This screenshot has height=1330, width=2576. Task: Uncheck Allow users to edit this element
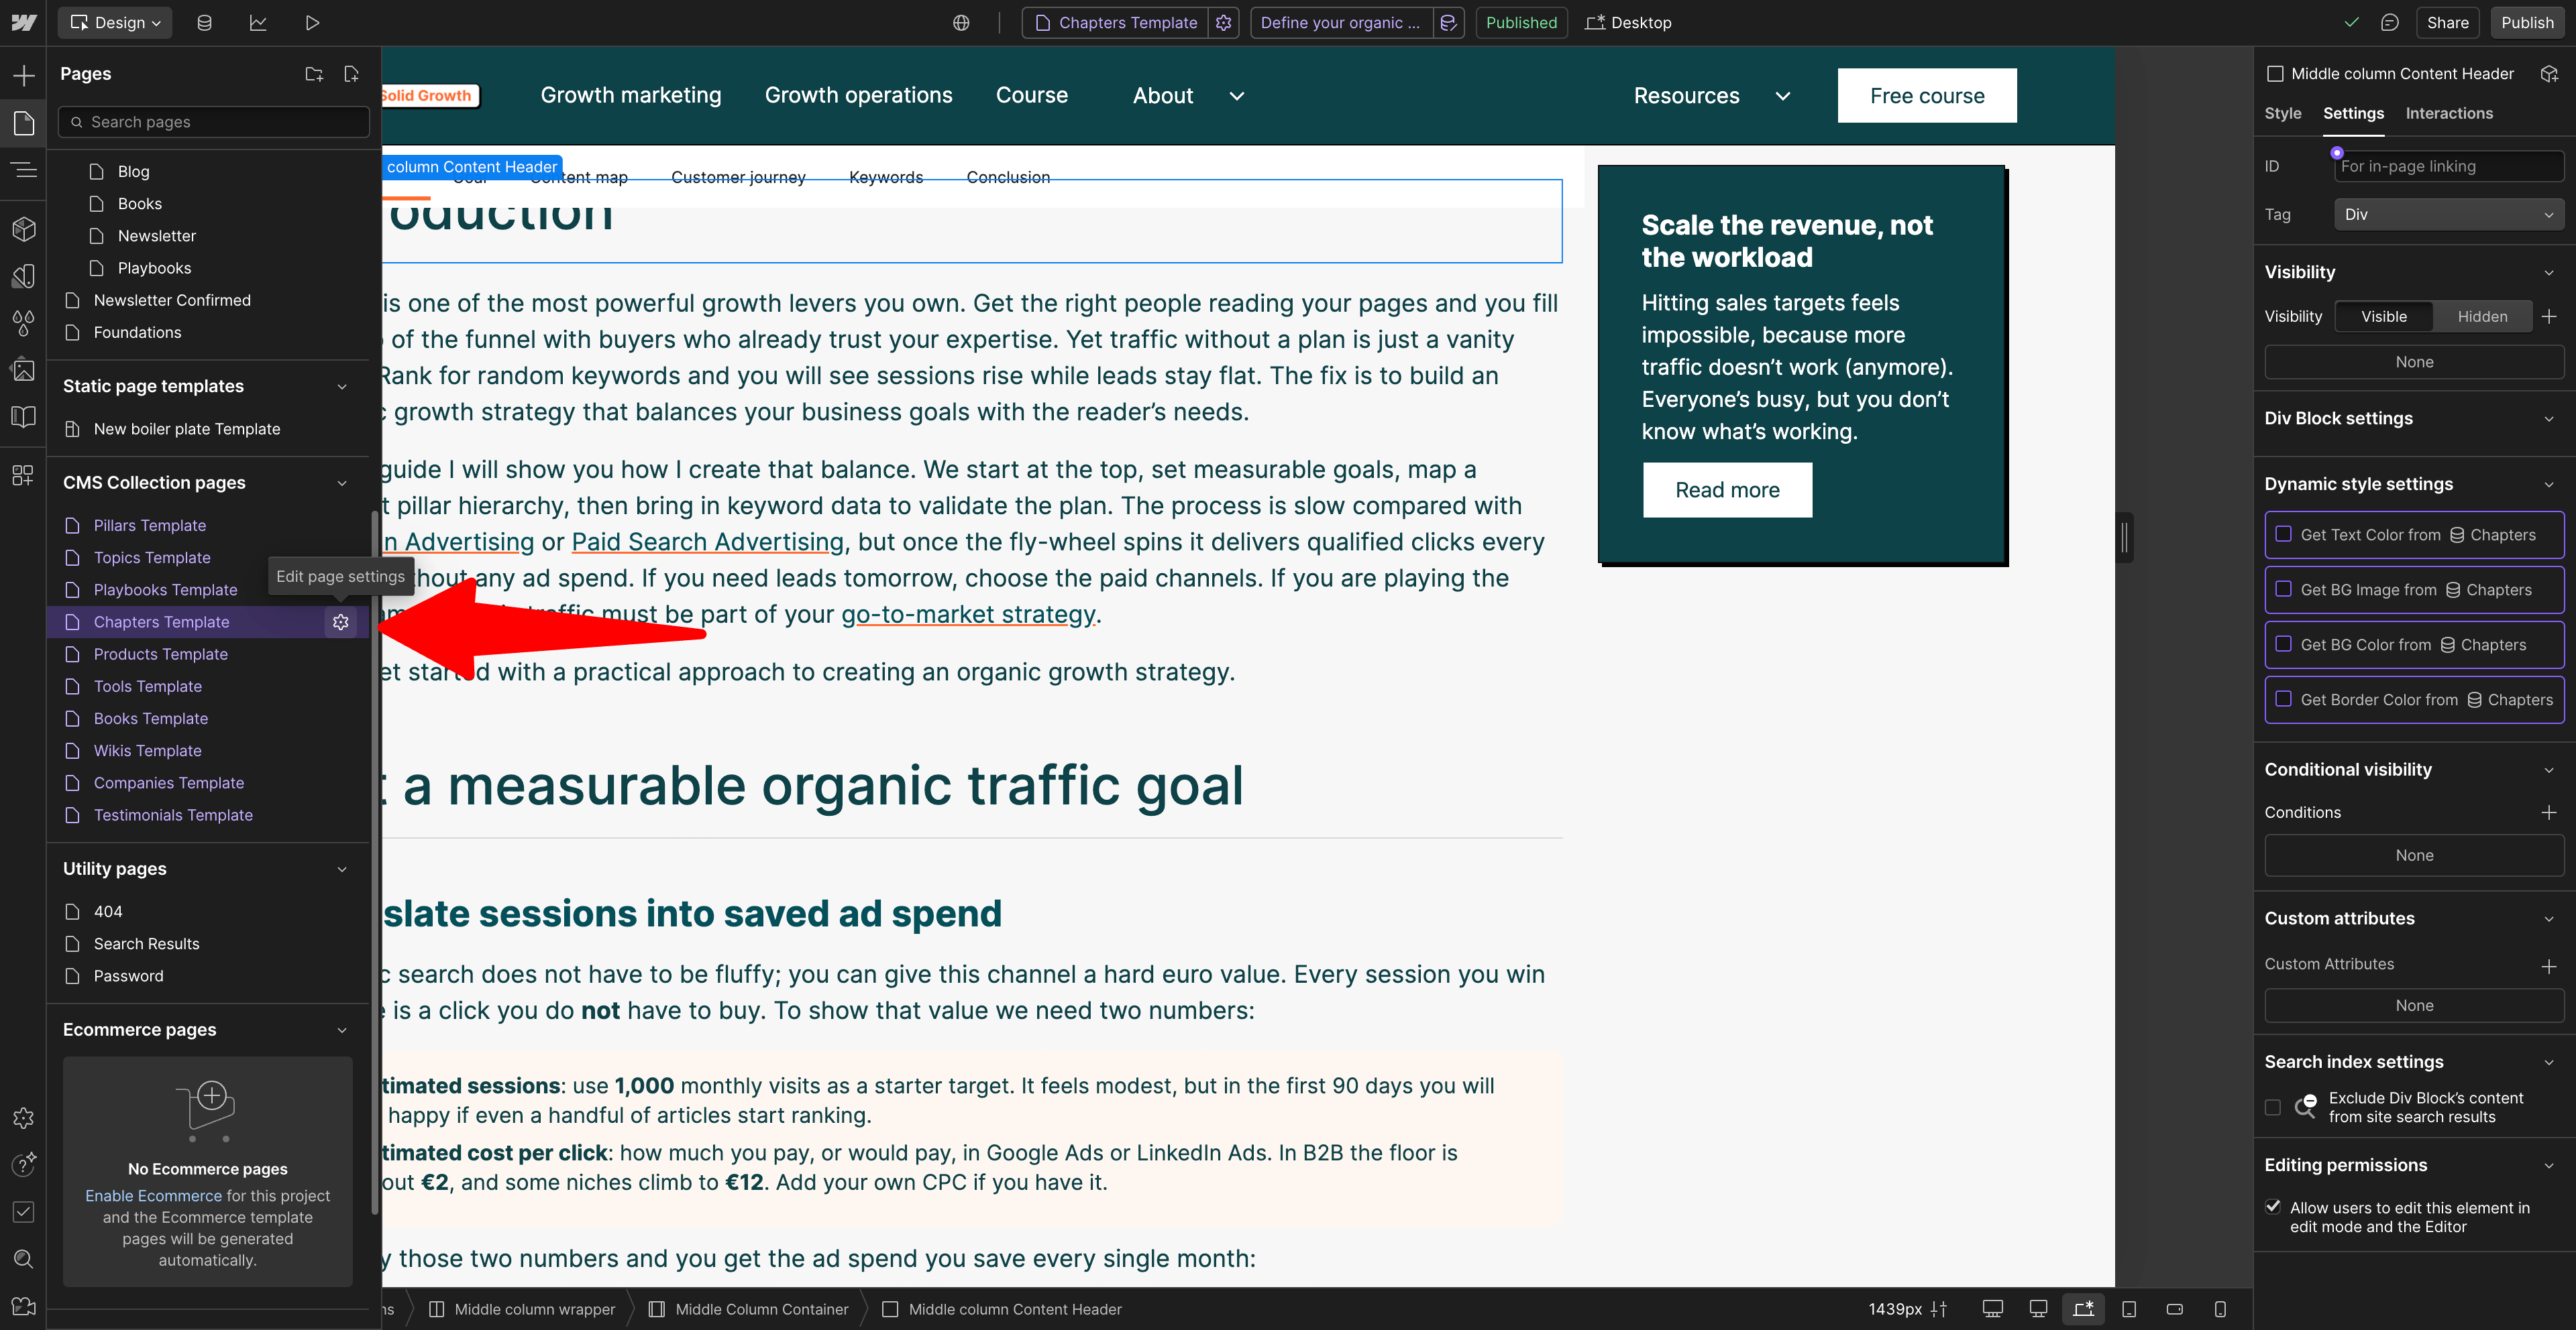pos(2273,1207)
